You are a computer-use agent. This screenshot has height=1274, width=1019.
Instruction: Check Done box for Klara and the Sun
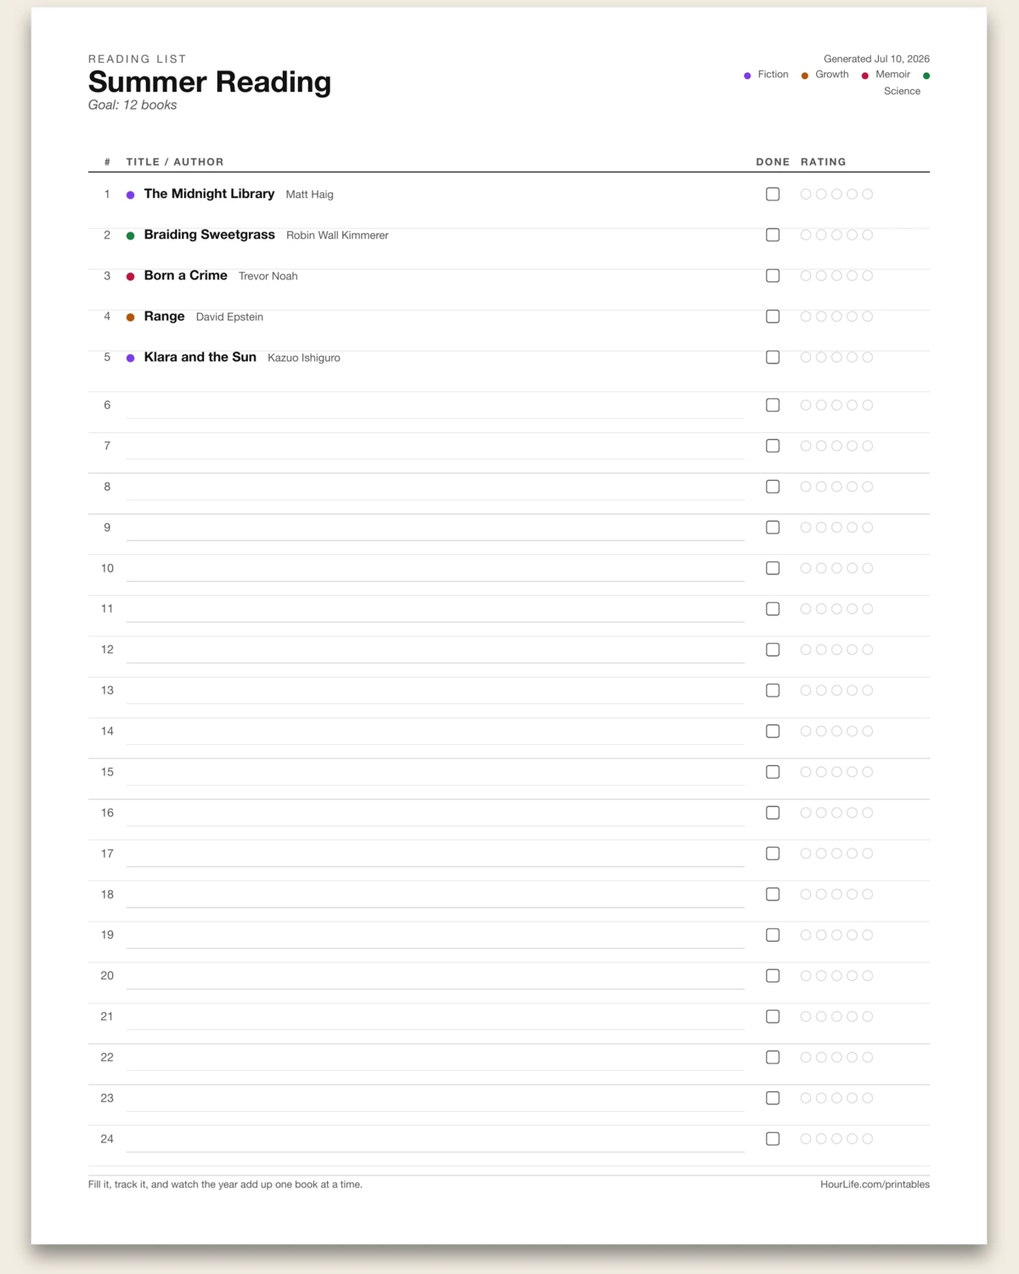(773, 358)
